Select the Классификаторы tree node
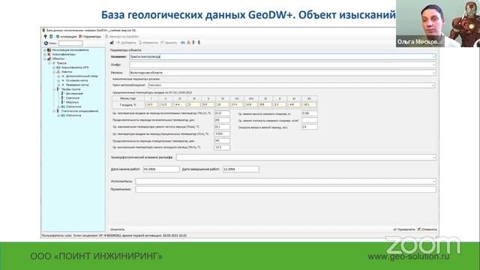 coord(63,54)
